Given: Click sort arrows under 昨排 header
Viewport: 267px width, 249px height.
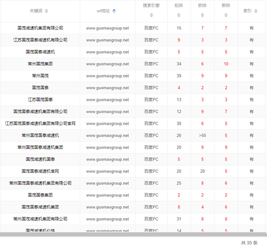Looking at the screenshot, I should [202, 15].
